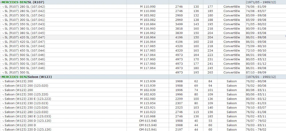
Task: Click engine code M 116.960
Action: pos(148,29)
